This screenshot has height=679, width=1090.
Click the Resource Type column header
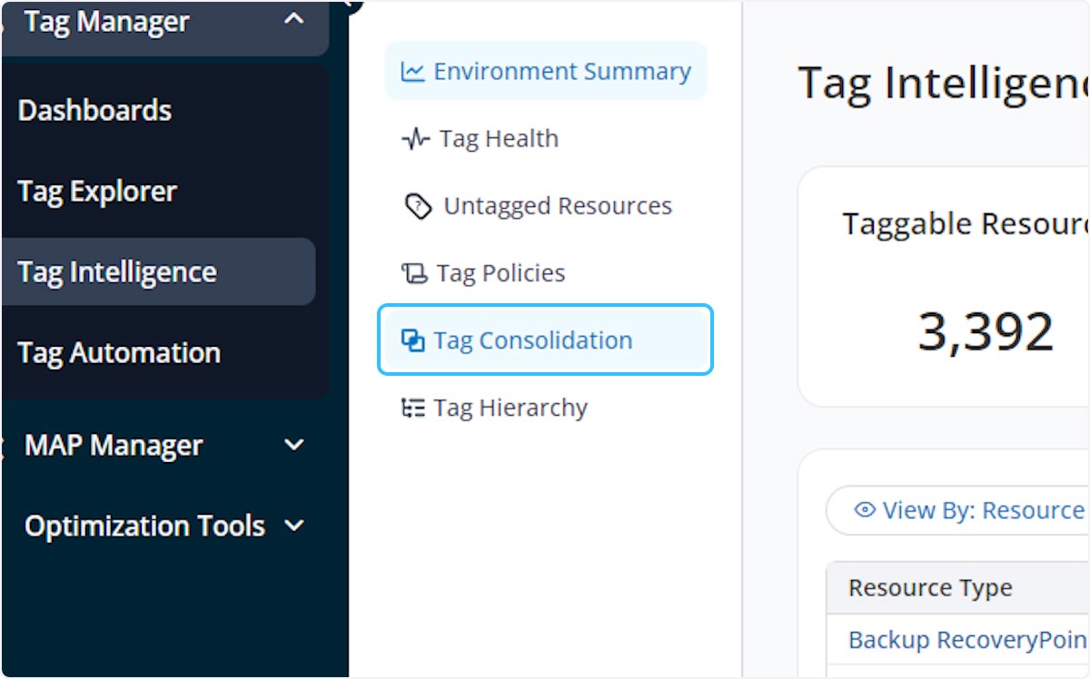tap(930, 588)
